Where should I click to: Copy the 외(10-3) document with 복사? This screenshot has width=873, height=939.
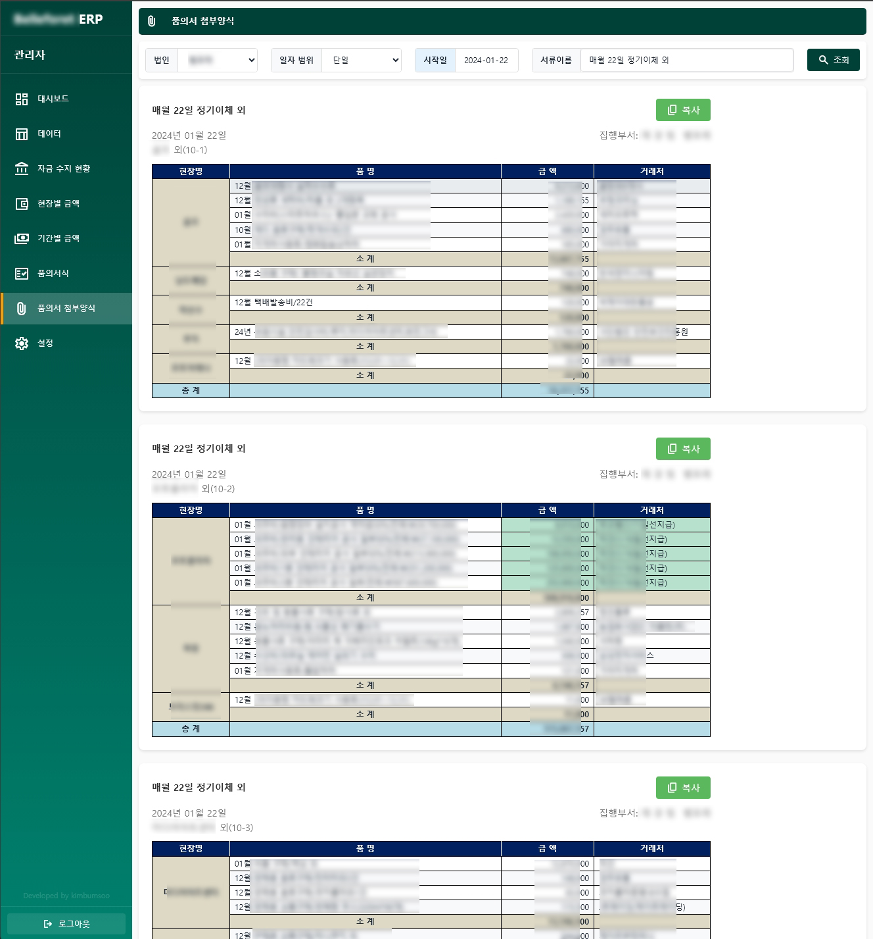(683, 788)
